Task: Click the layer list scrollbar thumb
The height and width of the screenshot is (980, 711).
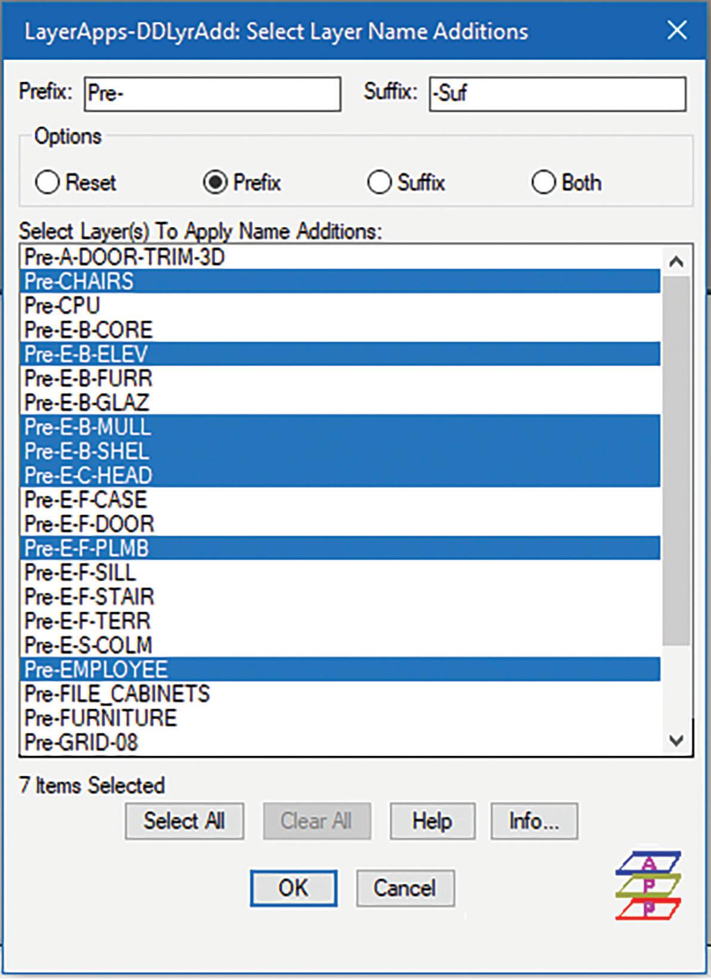Action: [676, 460]
